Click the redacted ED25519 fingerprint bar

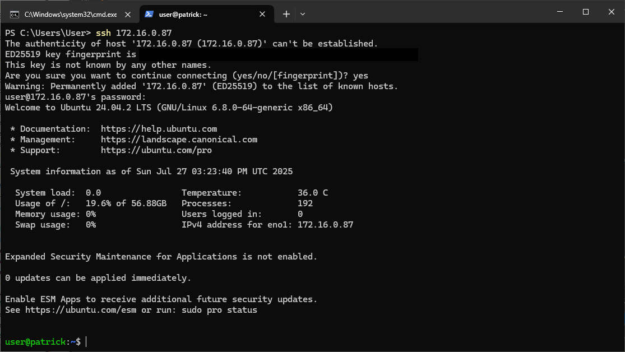(277, 54)
